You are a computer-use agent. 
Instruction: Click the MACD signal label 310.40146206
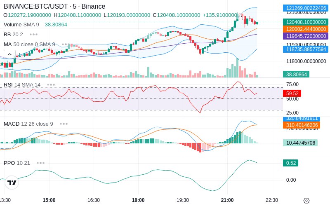[302, 125]
